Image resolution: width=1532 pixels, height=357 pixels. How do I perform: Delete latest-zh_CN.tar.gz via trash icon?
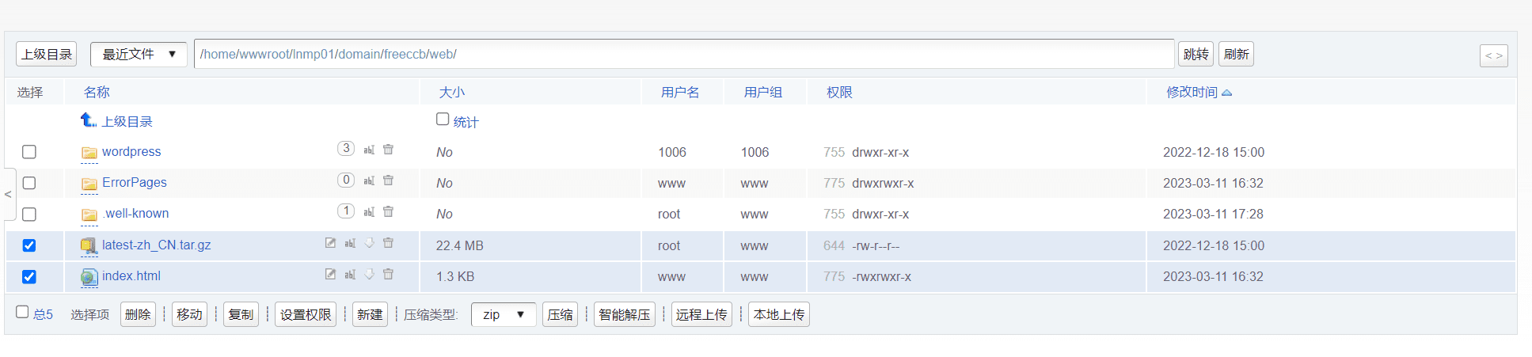[x=388, y=243]
